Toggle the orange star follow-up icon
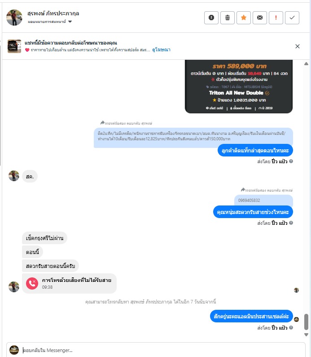Viewport: 311px width, 357px height. pos(244,18)
